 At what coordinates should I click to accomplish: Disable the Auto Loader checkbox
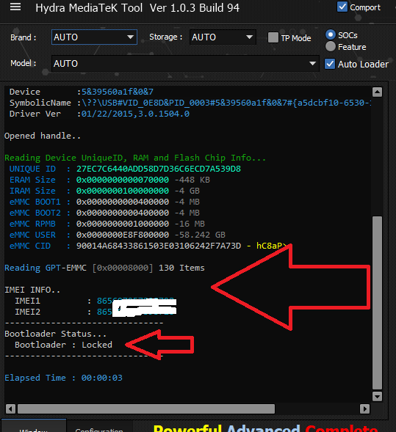(x=330, y=64)
